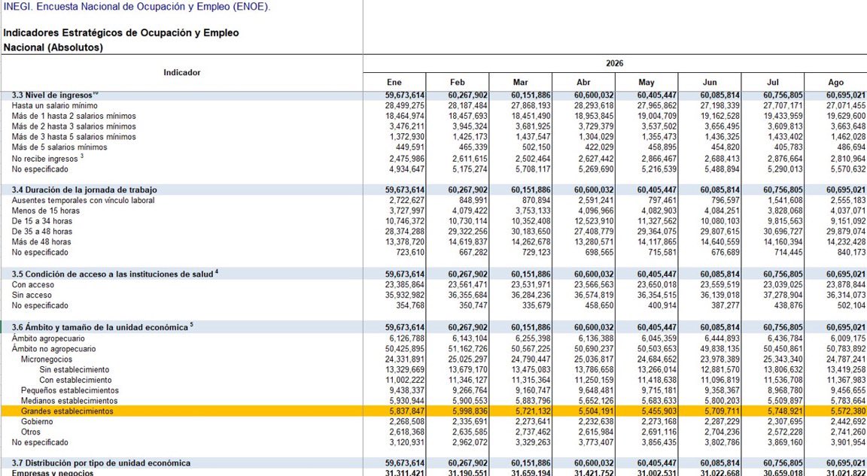Select 'Sin establecimiento' row label
The height and width of the screenshot is (476, 867).
(74, 369)
